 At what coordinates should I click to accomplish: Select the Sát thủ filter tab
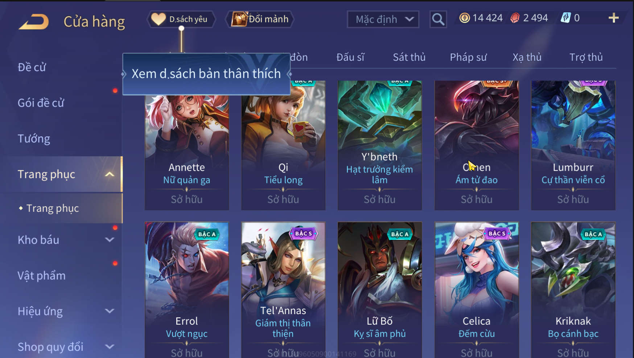click(409, 57)
